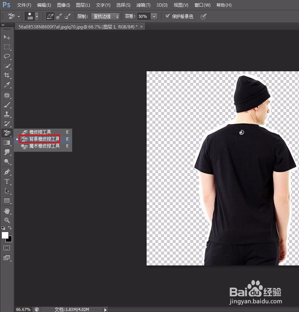The width and height of the screenshot is (299, 312).
Task: Click the Ps application logo
Action: (7, 5)
